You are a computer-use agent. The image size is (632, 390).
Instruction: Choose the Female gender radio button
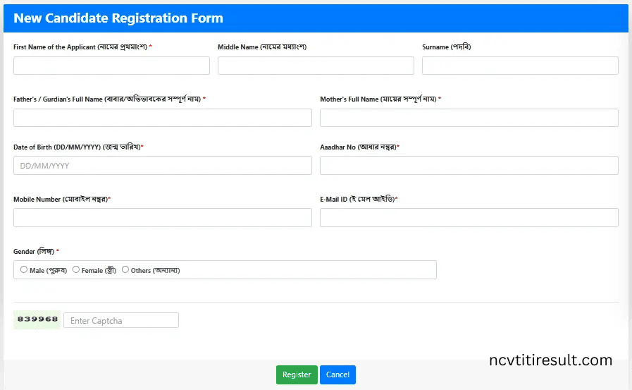click(x=76, y=269)
